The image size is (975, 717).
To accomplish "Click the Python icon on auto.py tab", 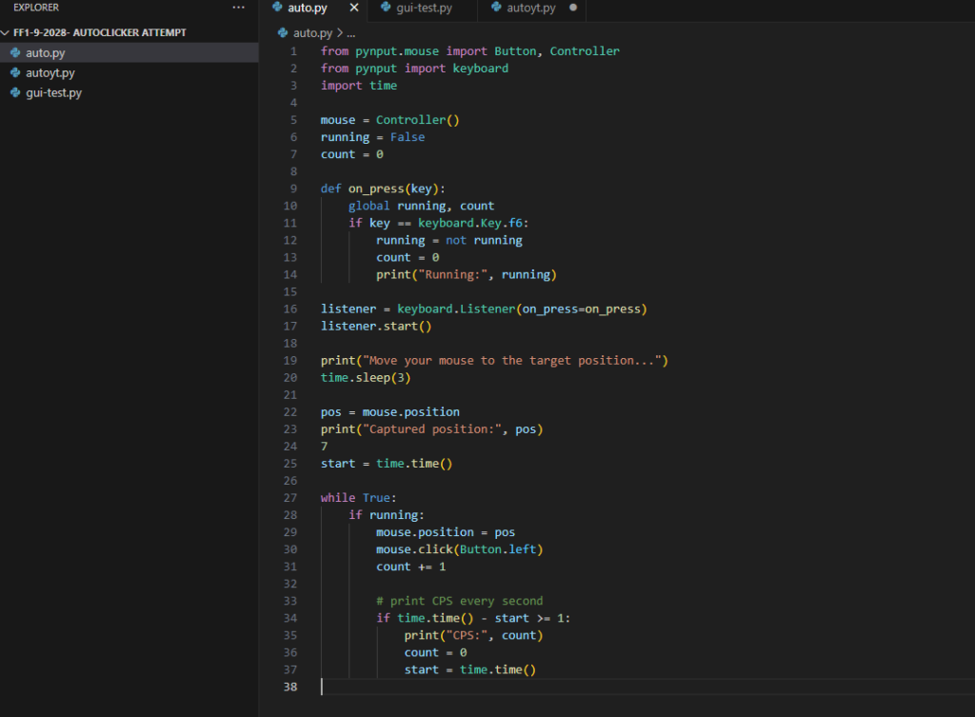I will click(277, 9).
